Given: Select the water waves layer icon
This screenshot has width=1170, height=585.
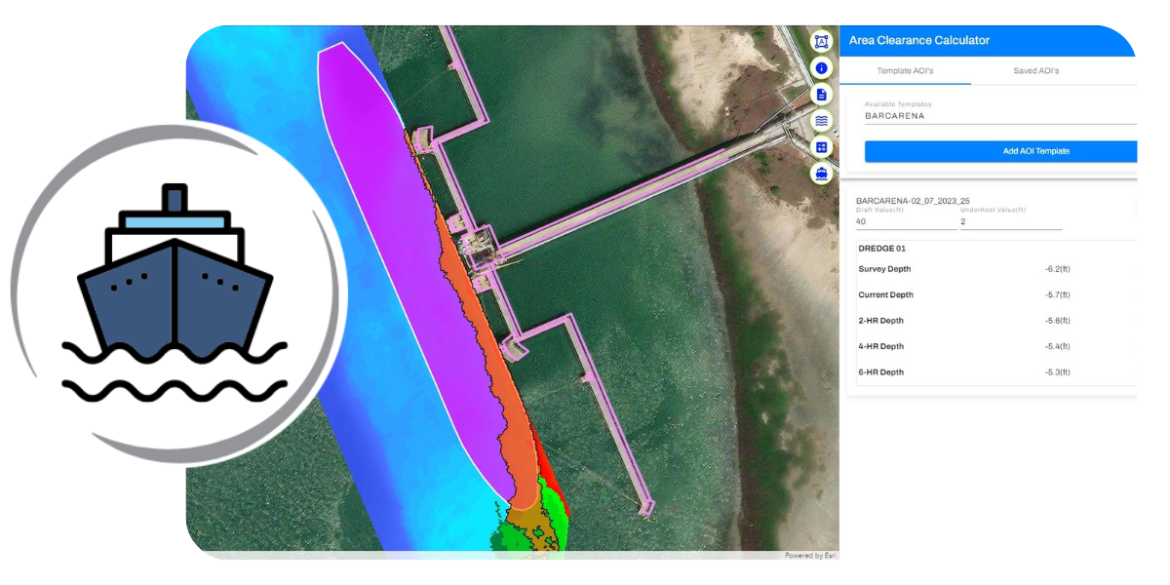Looking at the screenshot, I should point(821,121).
